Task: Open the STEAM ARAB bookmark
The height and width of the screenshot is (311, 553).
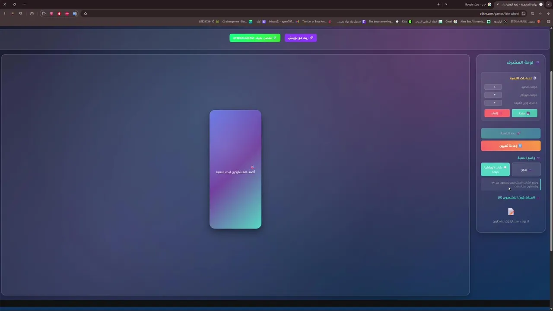Action: [x=525, y=22]
